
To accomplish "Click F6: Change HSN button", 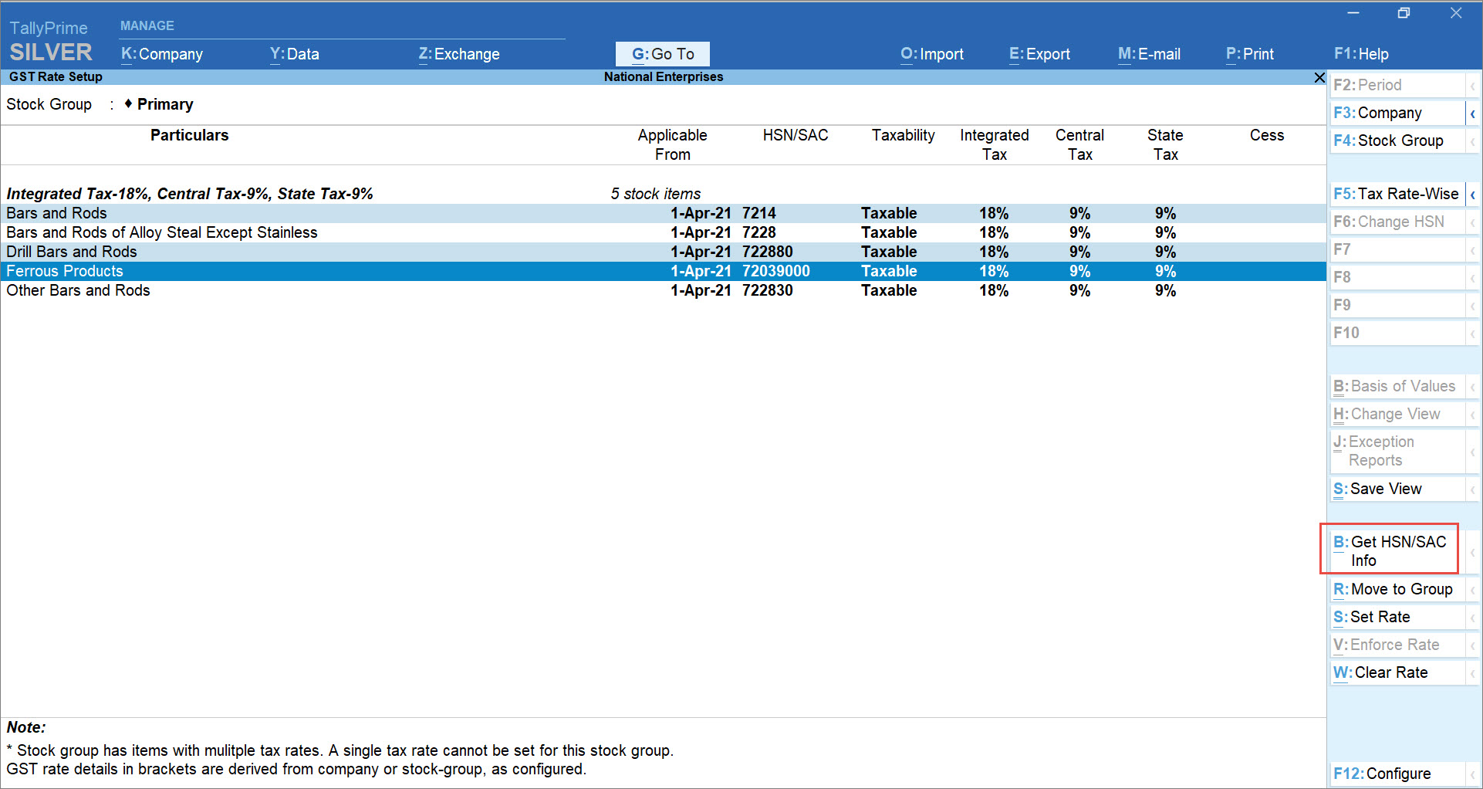I will pyautogui.click(x=1397, y=222).
